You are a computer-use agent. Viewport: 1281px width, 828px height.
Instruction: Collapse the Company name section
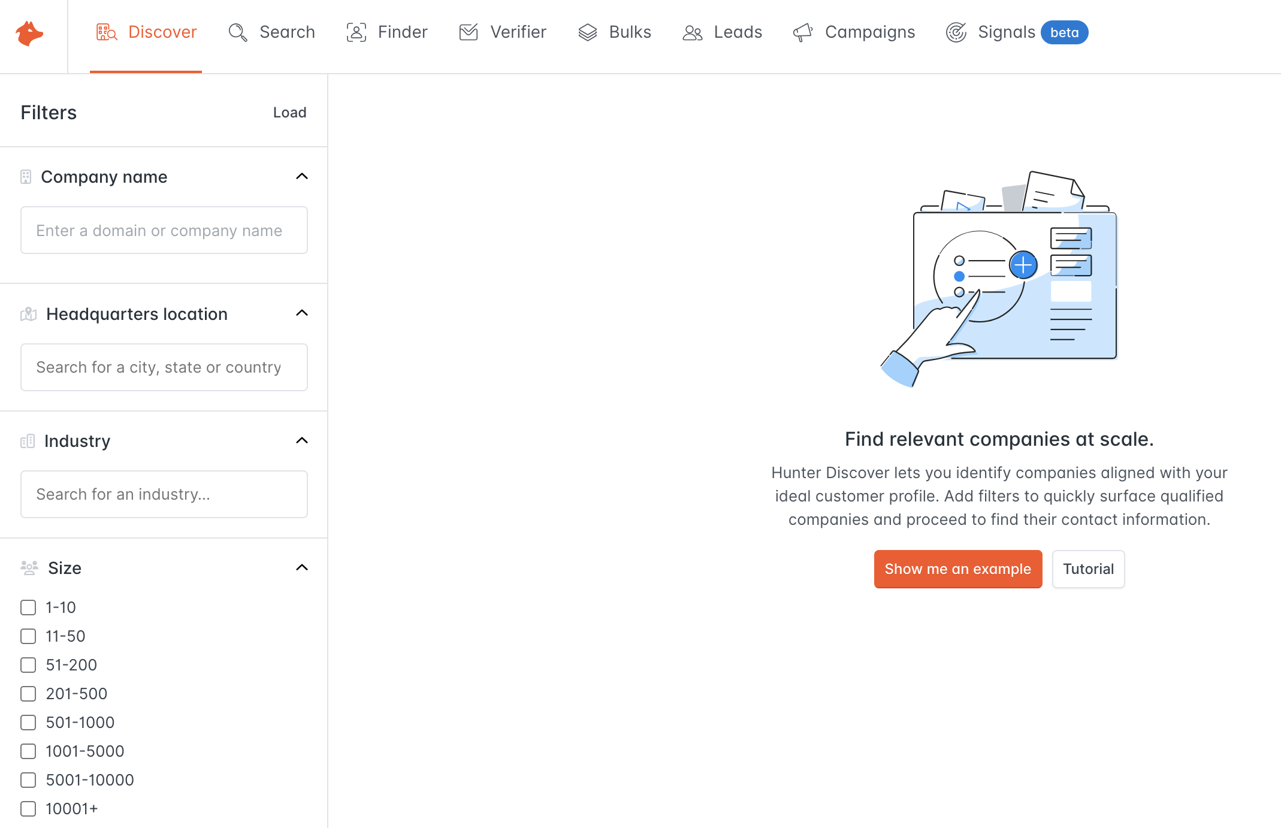coord(302,176)
